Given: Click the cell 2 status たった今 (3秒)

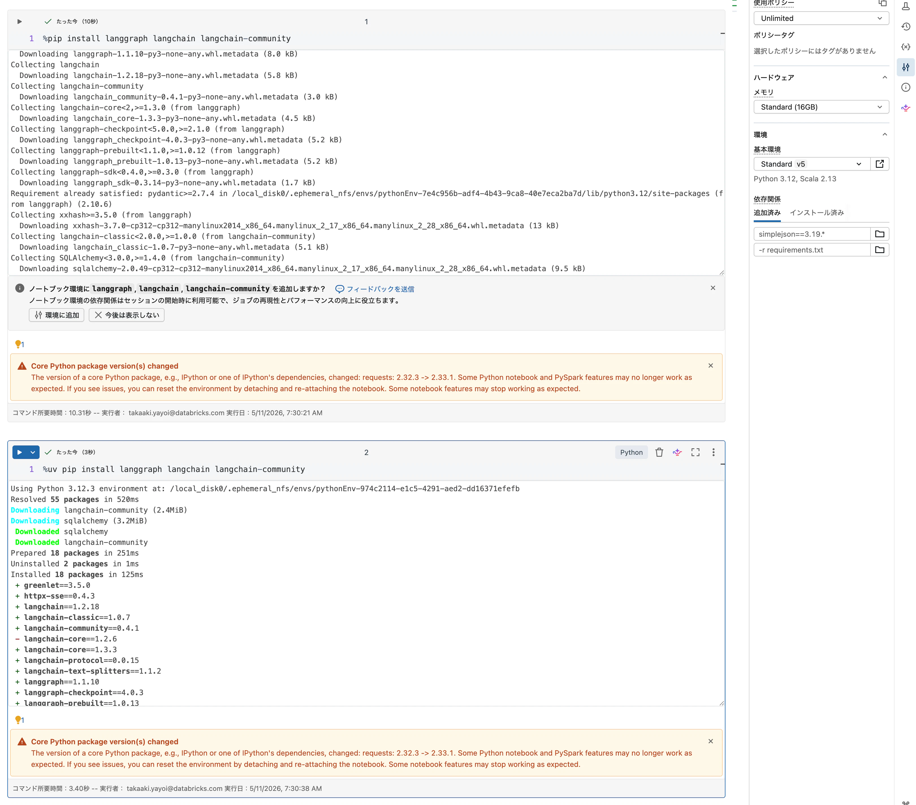Looking at the screenshot, I should [76, 452].
